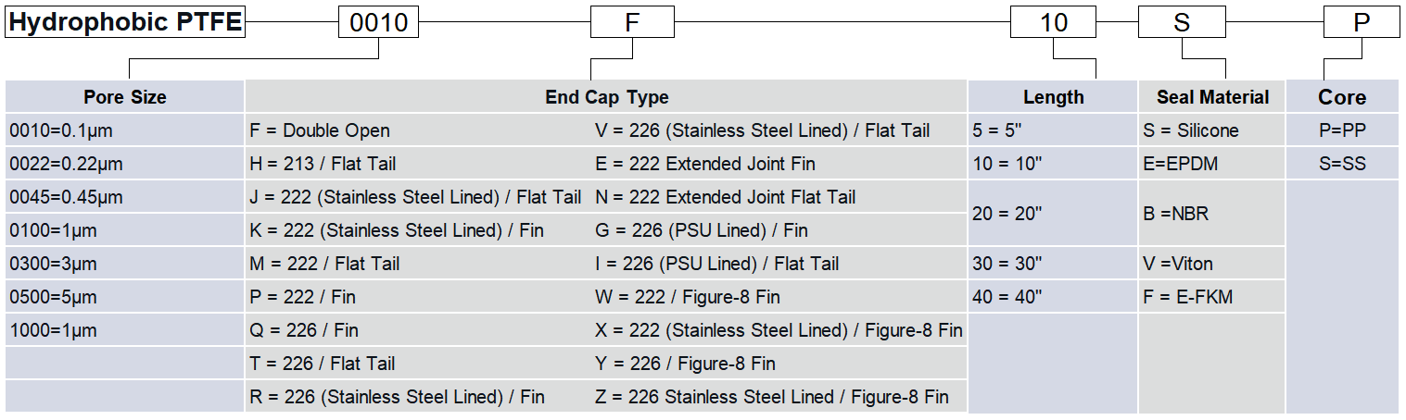The image size is (1406, 420).
Task: Click the Hydrophobic PTFE title label
Action: coord(125,22)
